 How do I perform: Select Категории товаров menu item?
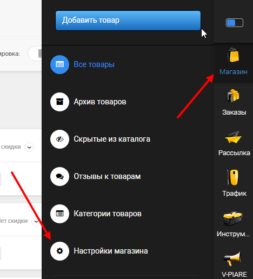point(108,214)
